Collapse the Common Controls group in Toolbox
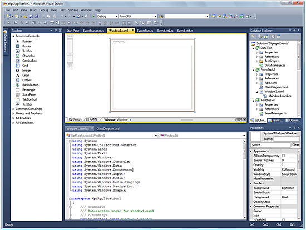Image resolution: width=306 pixels, height=230 pixels. [x=13, y=36]
